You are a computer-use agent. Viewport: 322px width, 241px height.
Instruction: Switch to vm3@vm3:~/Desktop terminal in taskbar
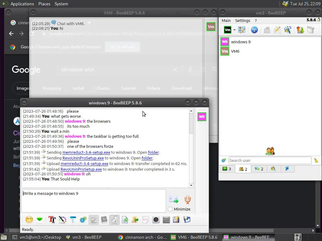pyautogui.click(x=37, y=237)
